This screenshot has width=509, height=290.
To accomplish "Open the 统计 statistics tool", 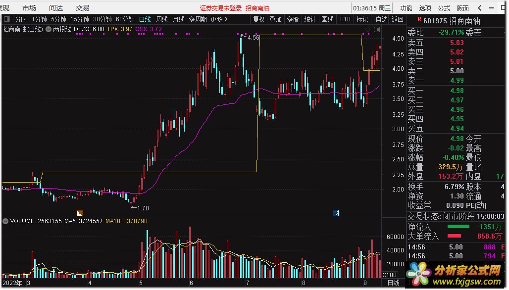I will tap(309, 19).
